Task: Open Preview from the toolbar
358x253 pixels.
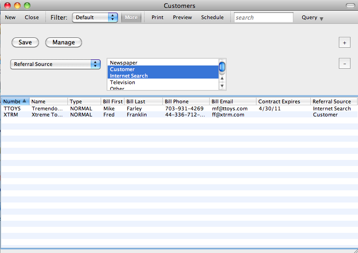Action: [x=182, y=17]
